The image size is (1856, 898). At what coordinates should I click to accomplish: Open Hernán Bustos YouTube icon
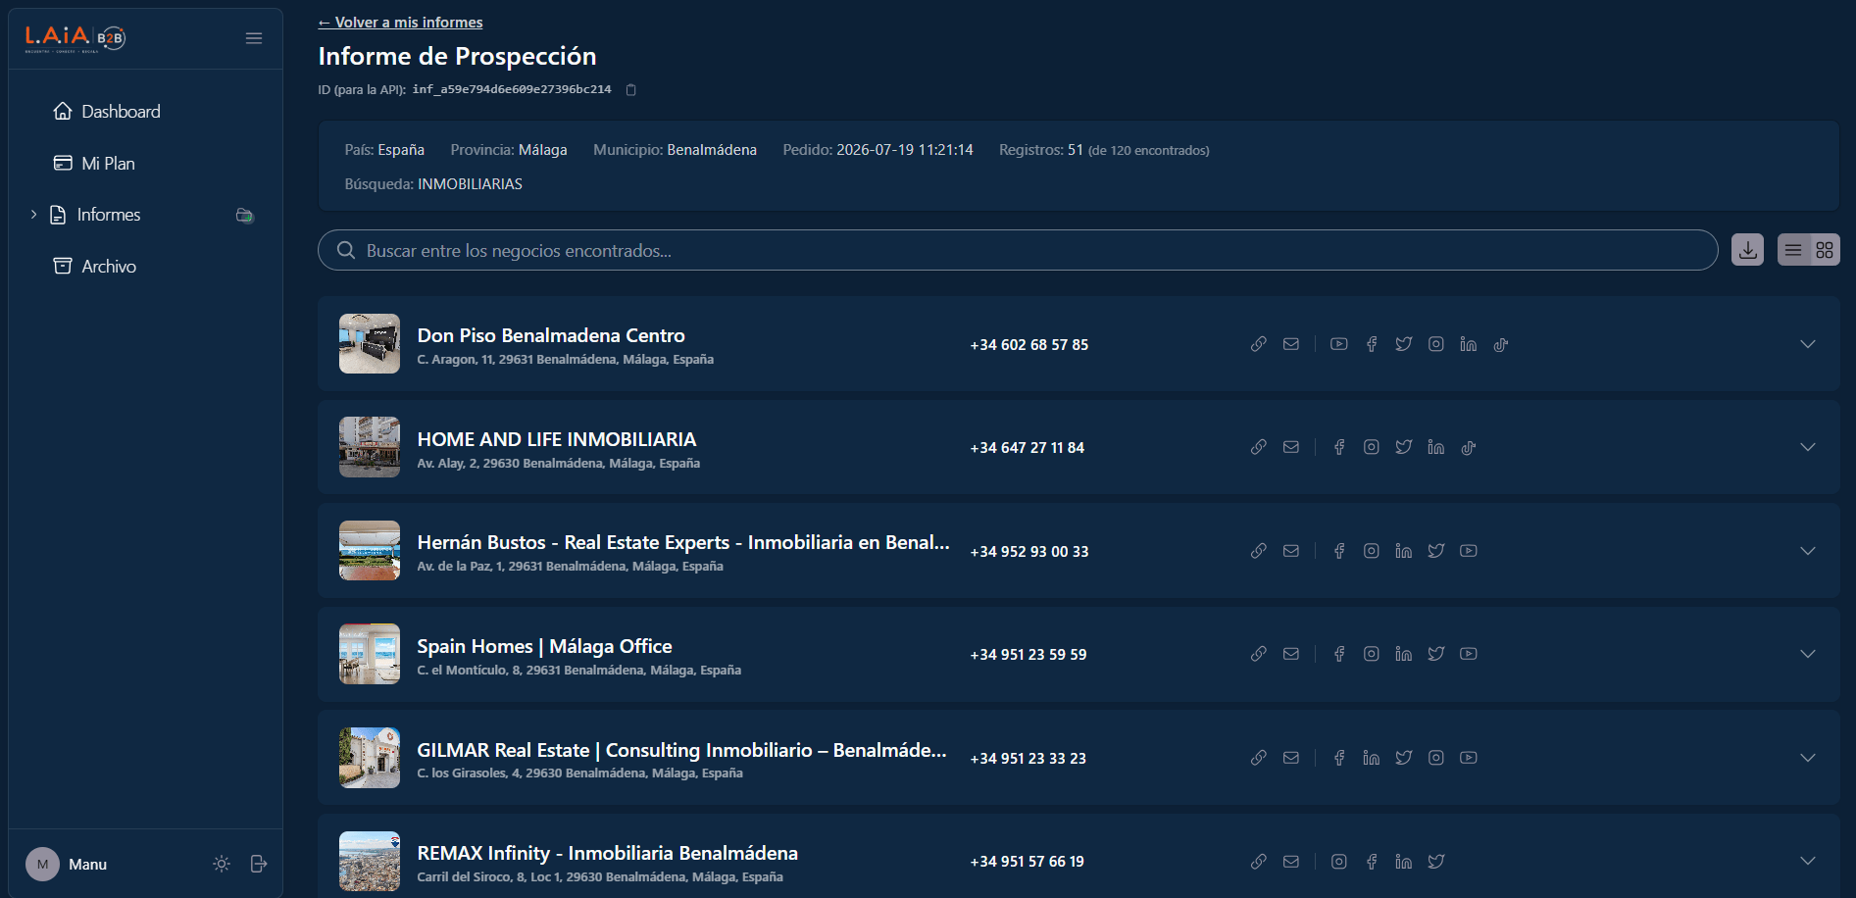1469,551
